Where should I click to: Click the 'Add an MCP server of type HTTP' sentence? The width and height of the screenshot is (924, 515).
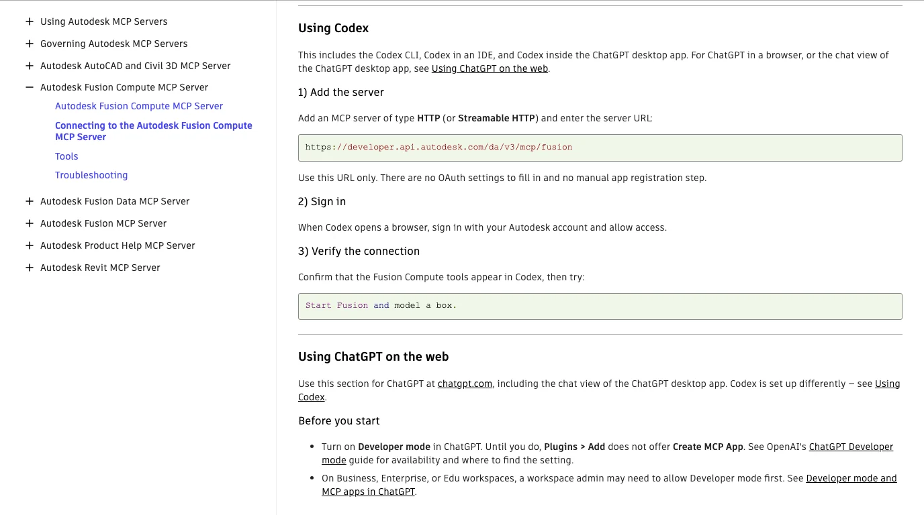pos(475,118)
